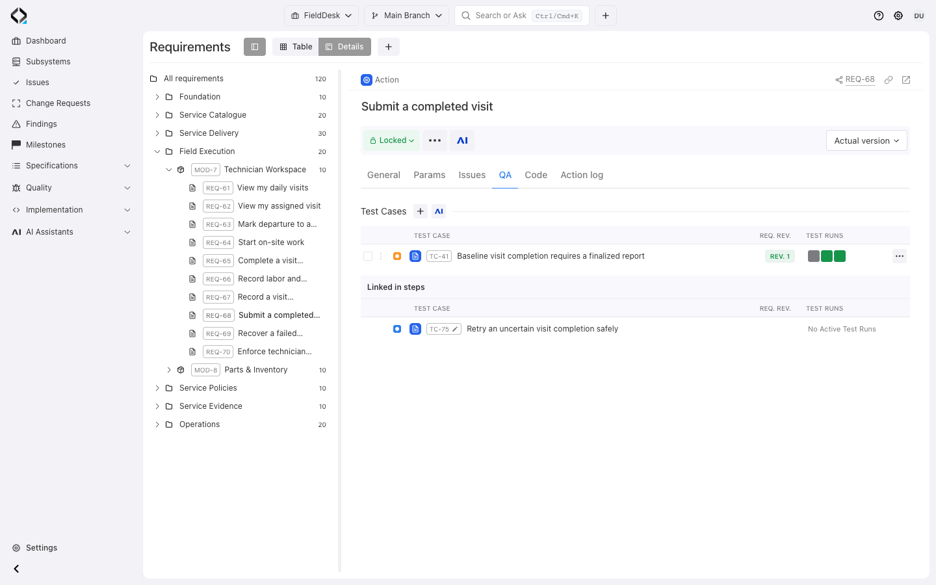Open the FieldDesk project dropdown
936x585 pixels.
322,16
